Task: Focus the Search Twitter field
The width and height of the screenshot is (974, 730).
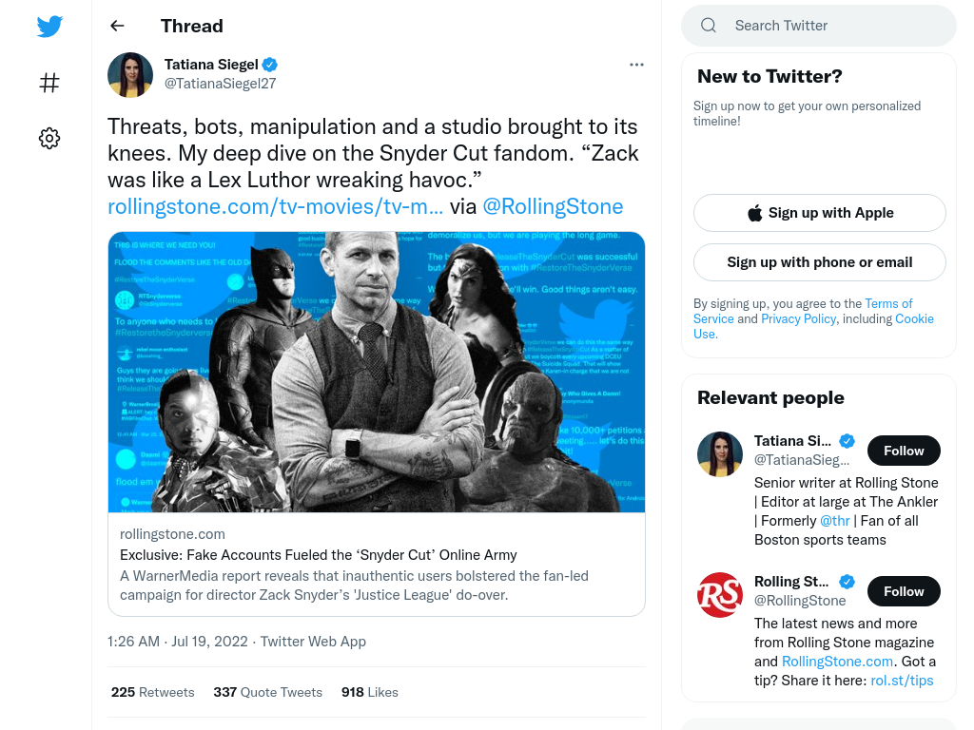Action: 819,26
